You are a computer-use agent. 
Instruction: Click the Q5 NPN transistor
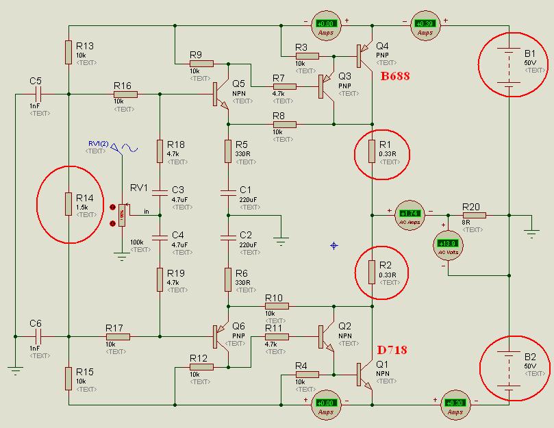[x=221, y=95]
